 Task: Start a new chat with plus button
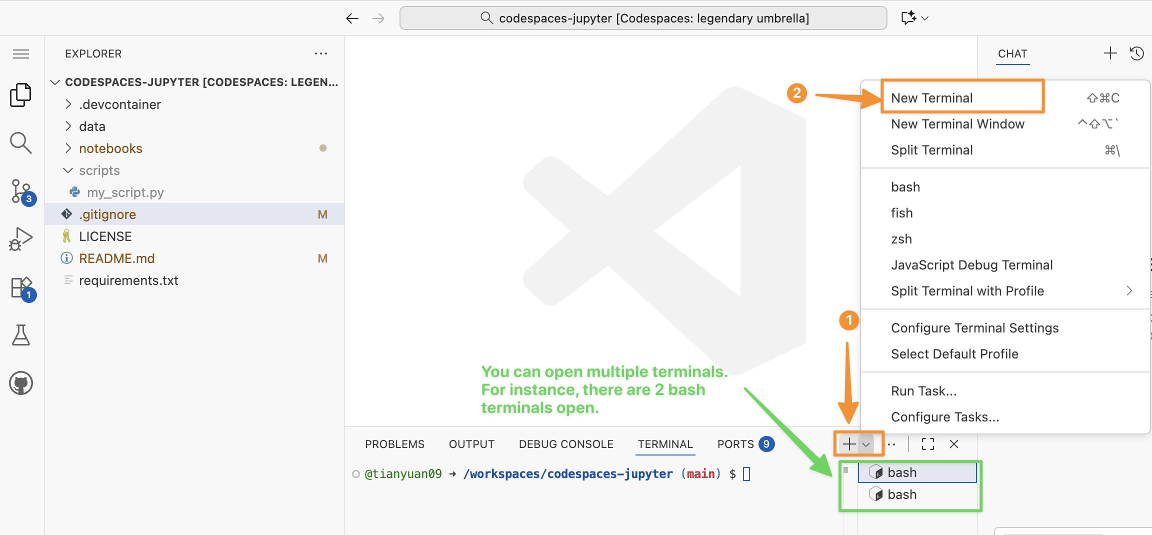[1110, 53]
